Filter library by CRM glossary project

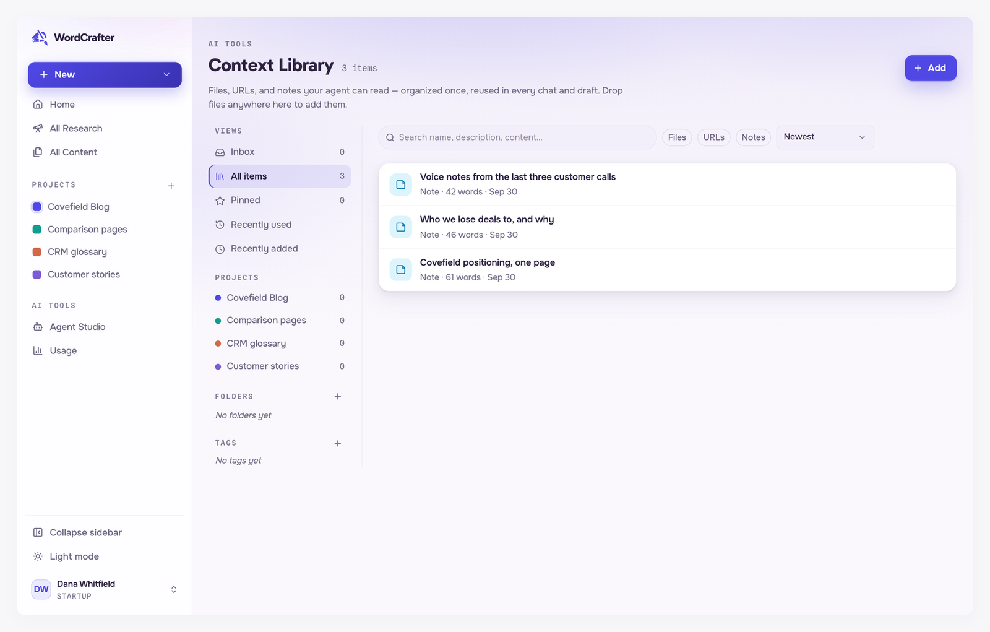click(x=280, y=344)
